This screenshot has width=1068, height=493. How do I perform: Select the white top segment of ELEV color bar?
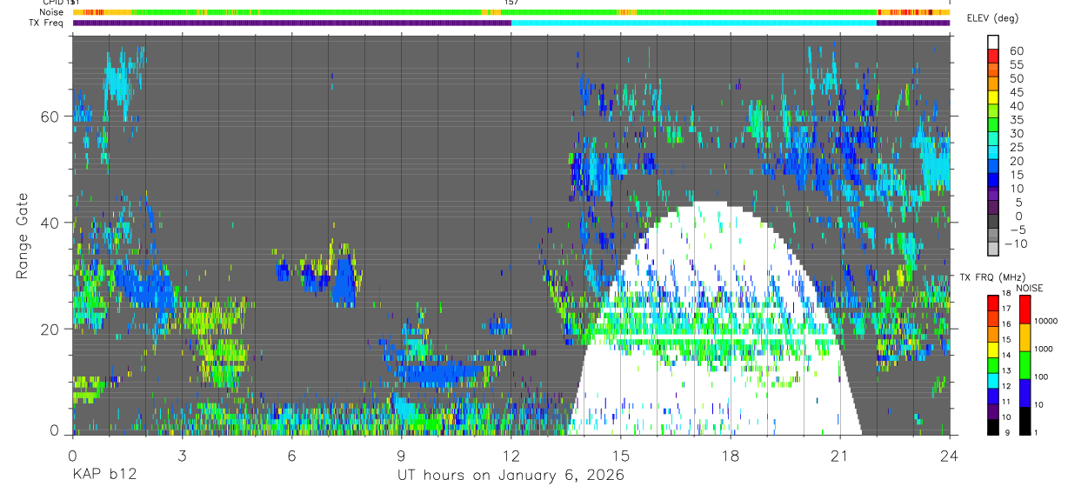click(994, 43)
